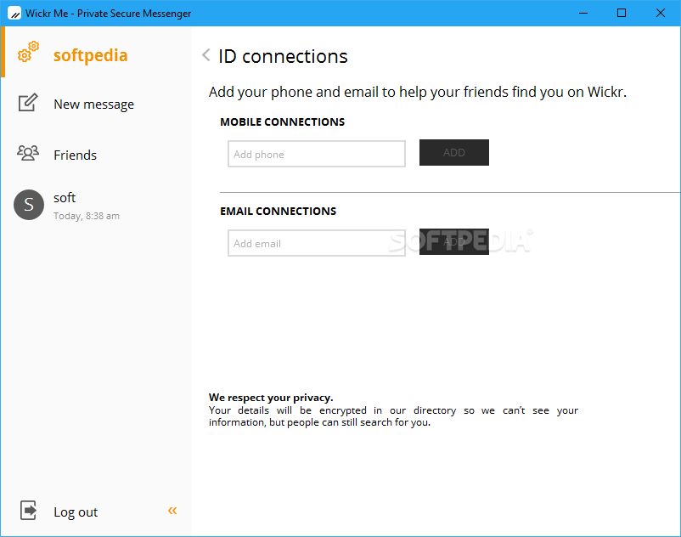Image resolution: width=681 pixels, height=537 pixels.
Task: Choose Log out in the sidebar
Action: point(76,512)
